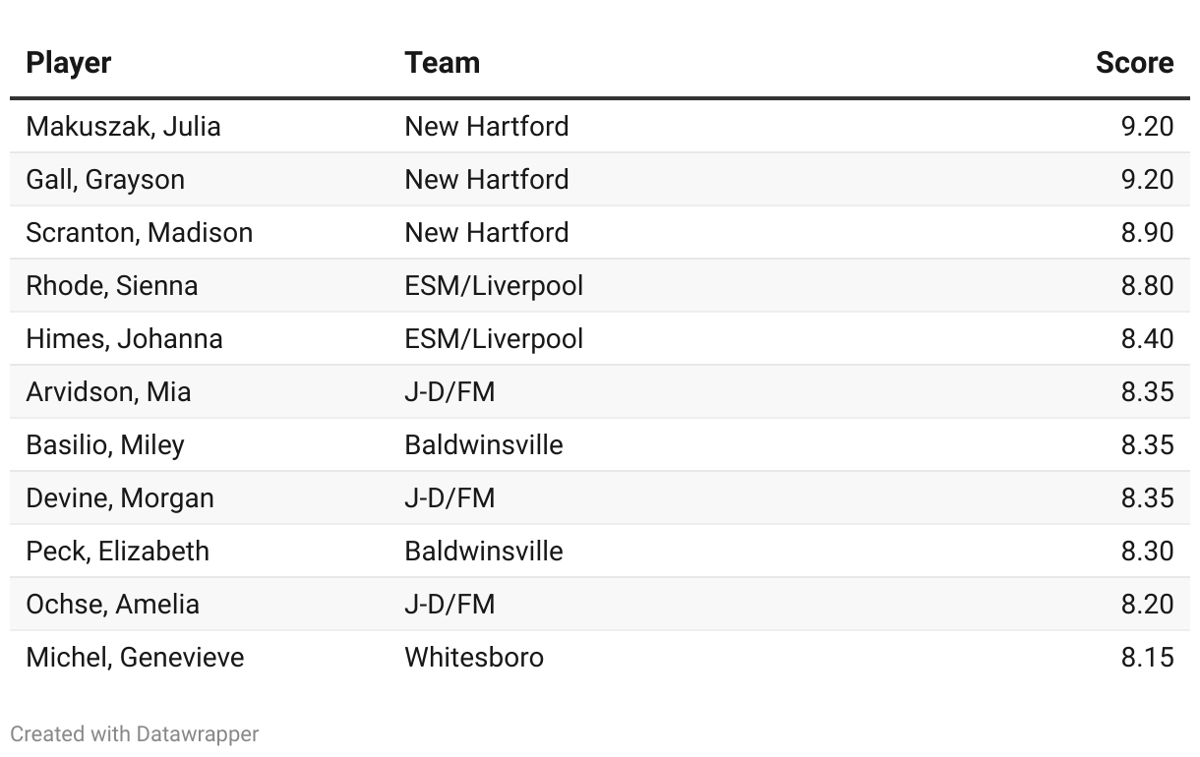Viewport: 1200px width, 757px height.
Task: Select the Makuszak, Julia player name
Action: (123, 127)
